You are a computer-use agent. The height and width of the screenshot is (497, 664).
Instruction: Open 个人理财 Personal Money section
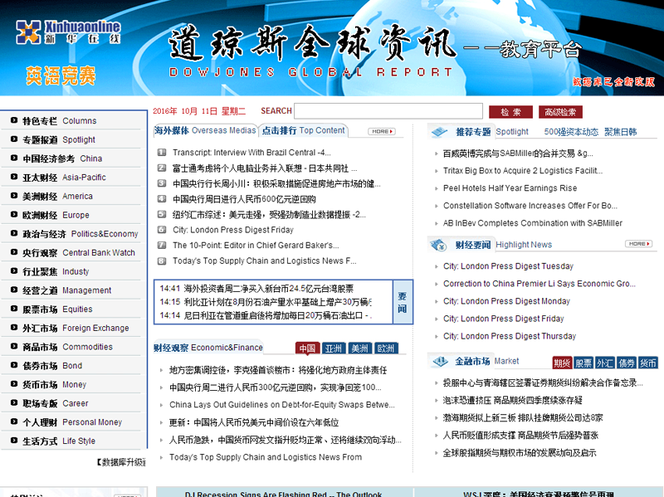tap(72, 422)
